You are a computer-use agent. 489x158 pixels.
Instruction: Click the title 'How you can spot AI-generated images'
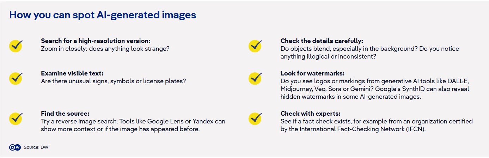point(103,15)
